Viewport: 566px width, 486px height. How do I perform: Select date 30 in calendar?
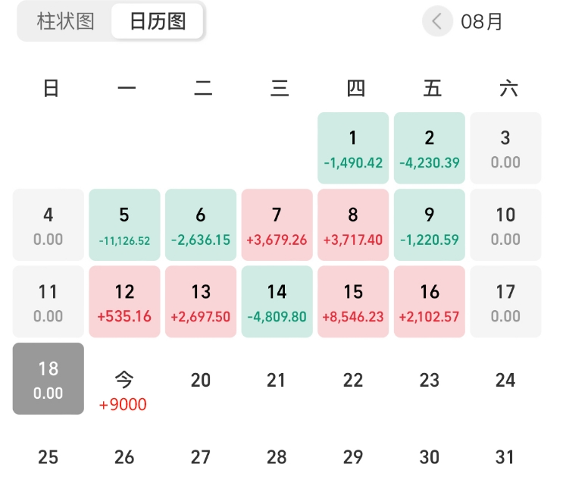coord(429,457)
